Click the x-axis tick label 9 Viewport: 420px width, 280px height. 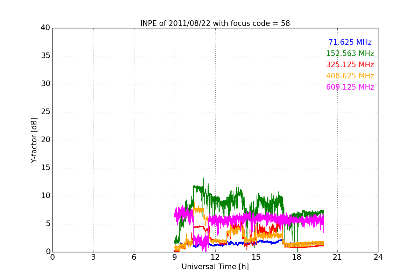(175, 257)
